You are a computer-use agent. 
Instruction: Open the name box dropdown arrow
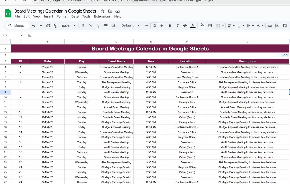point(21,35)
